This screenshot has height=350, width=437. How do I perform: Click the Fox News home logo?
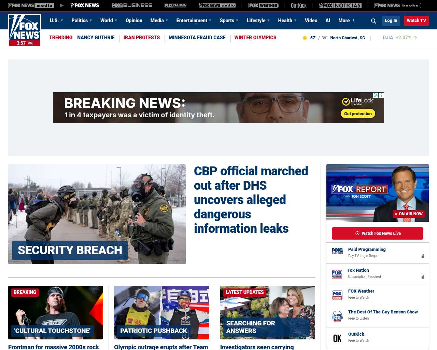point(25,30)
